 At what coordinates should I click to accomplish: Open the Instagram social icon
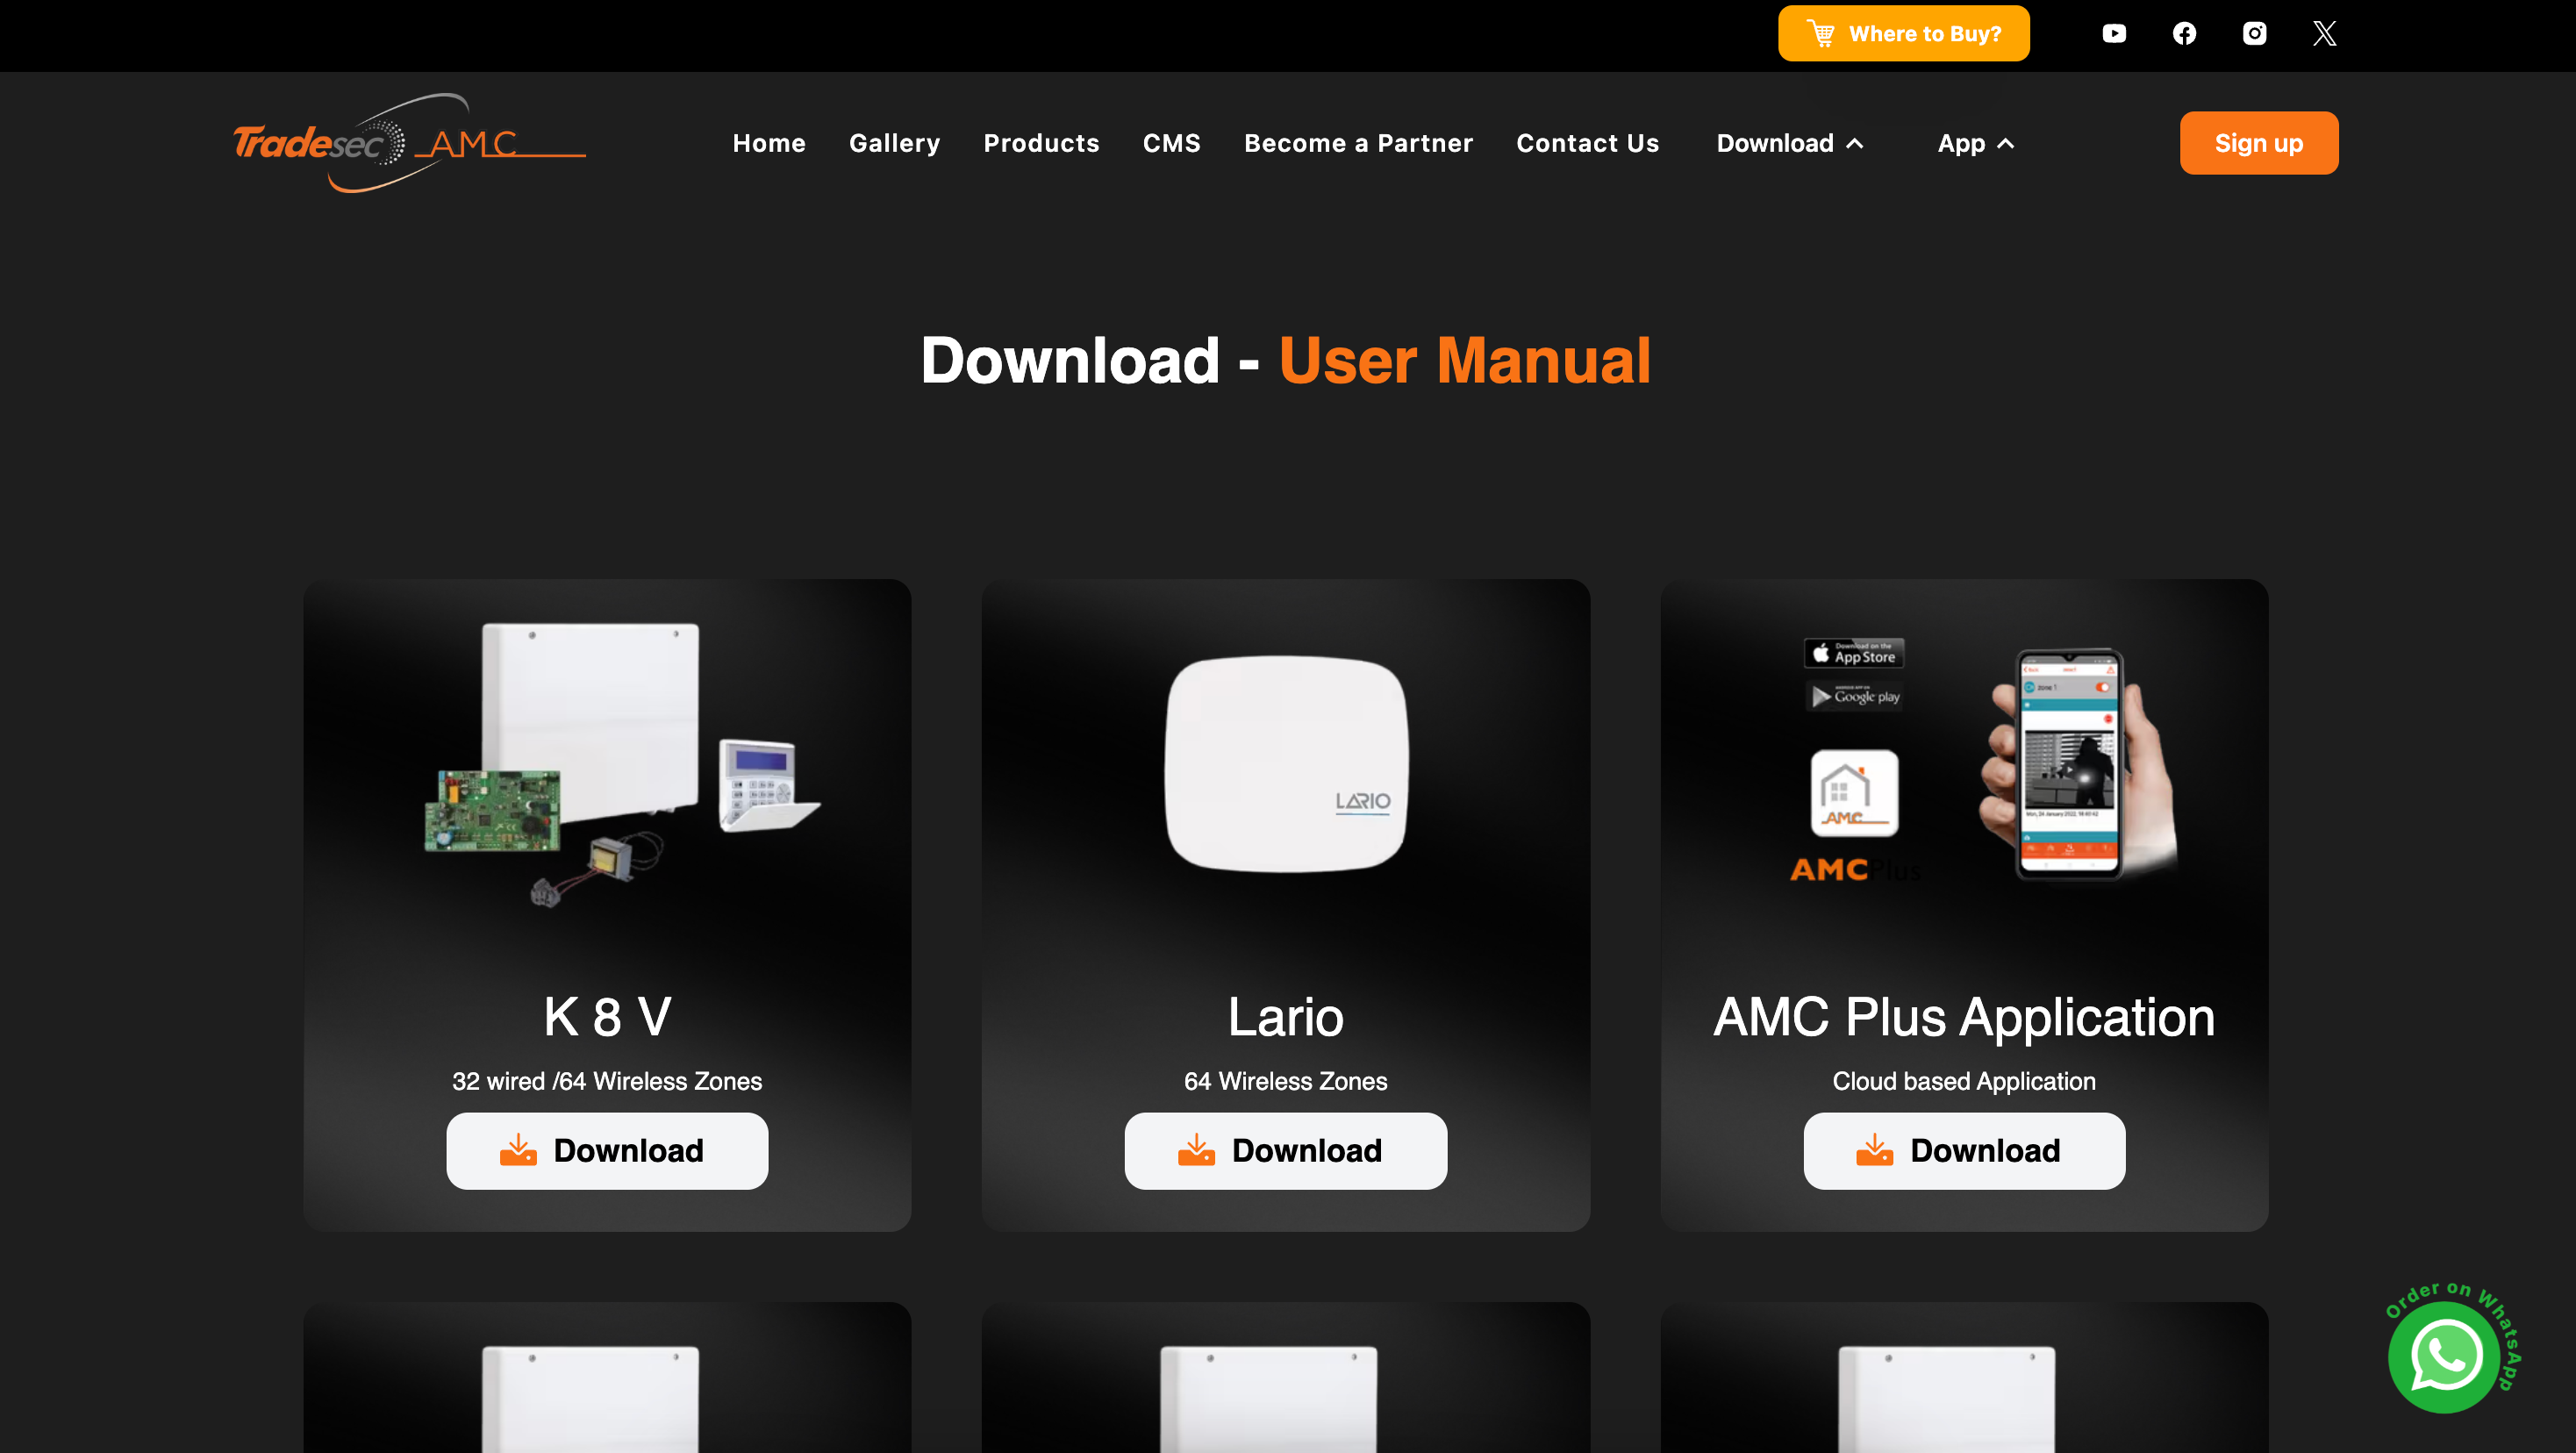click(x=2254, y=33)
